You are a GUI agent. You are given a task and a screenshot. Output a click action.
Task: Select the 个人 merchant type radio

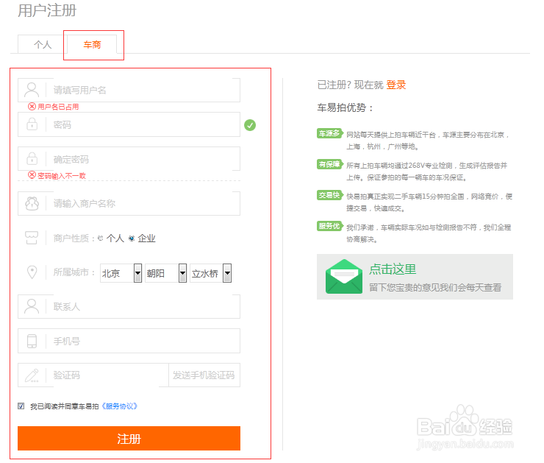coord(101,238)
